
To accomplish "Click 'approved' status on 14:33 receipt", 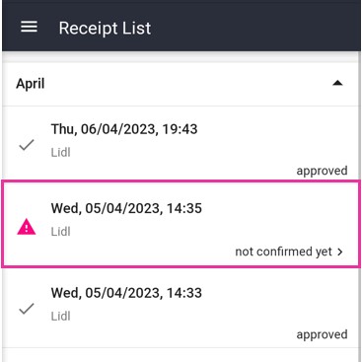I will [322, 334].
